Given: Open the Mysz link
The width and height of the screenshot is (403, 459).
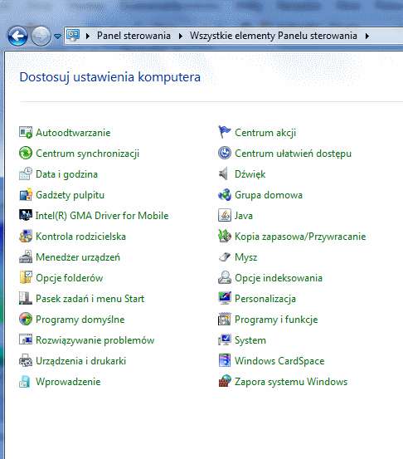Looking at the screenshot, I should tap(246, 257).
